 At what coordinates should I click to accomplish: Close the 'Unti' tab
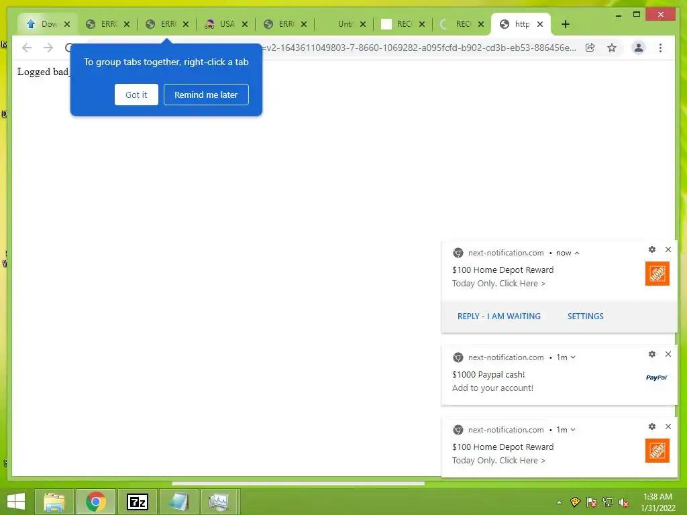tap(363, 24)
